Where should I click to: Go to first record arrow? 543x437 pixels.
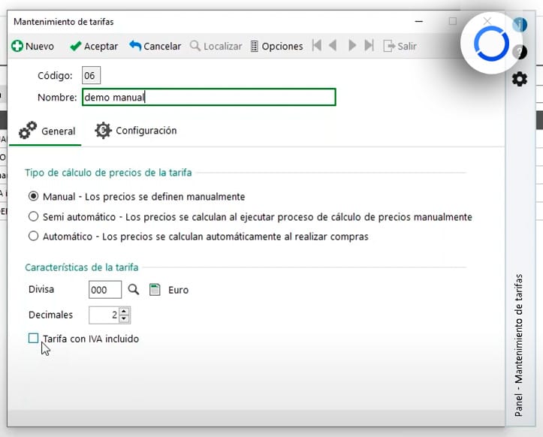pos(316,45)
